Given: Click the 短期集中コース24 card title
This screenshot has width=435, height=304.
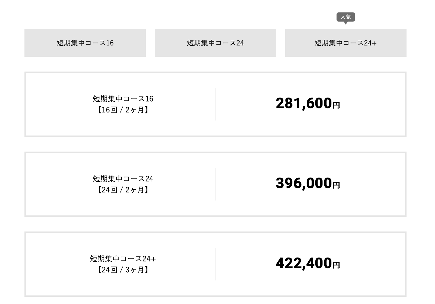Looking at the screenshot, I should coord(123,178).
